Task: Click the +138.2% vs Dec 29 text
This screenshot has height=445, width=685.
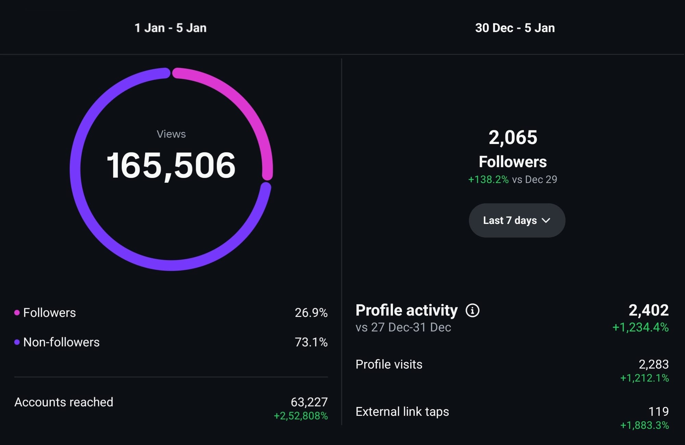Action: pos(512,179)
